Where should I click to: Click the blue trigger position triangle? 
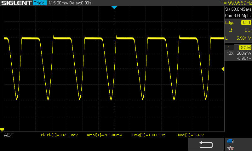(x=114, y=8)
